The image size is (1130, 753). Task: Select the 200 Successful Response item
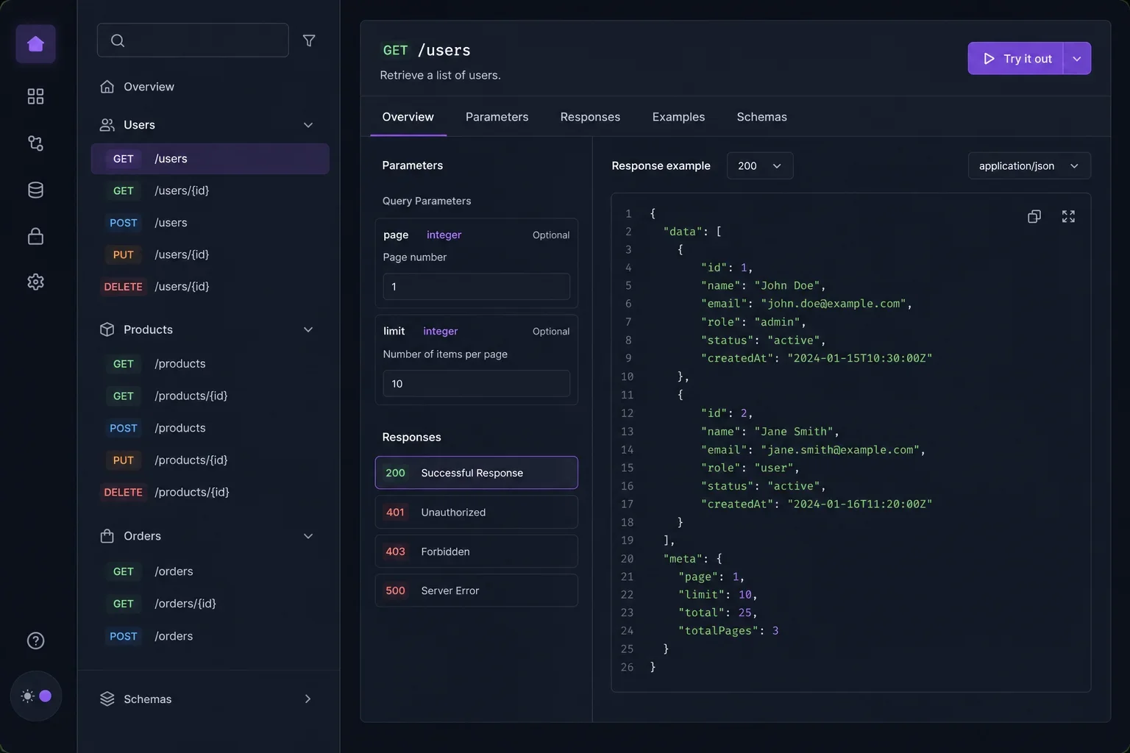(x=477, y=473)
